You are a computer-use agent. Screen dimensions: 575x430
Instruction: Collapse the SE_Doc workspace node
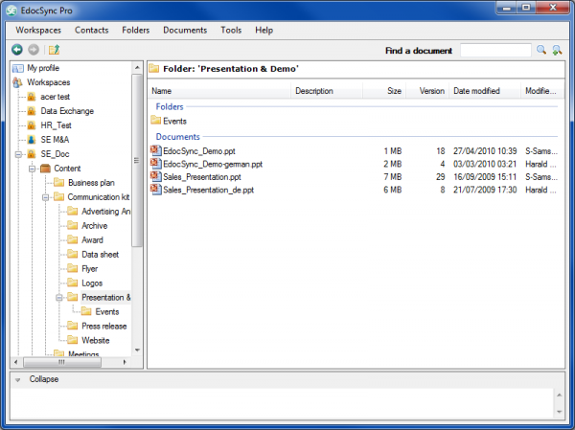click(18, 154)
